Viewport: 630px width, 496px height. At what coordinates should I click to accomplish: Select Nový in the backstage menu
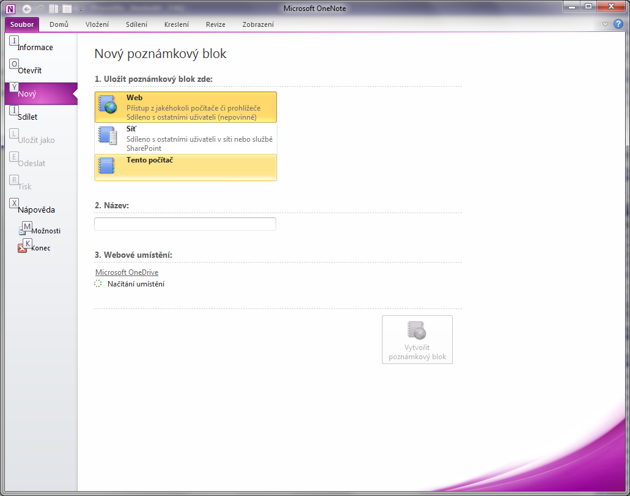[41, 94]
